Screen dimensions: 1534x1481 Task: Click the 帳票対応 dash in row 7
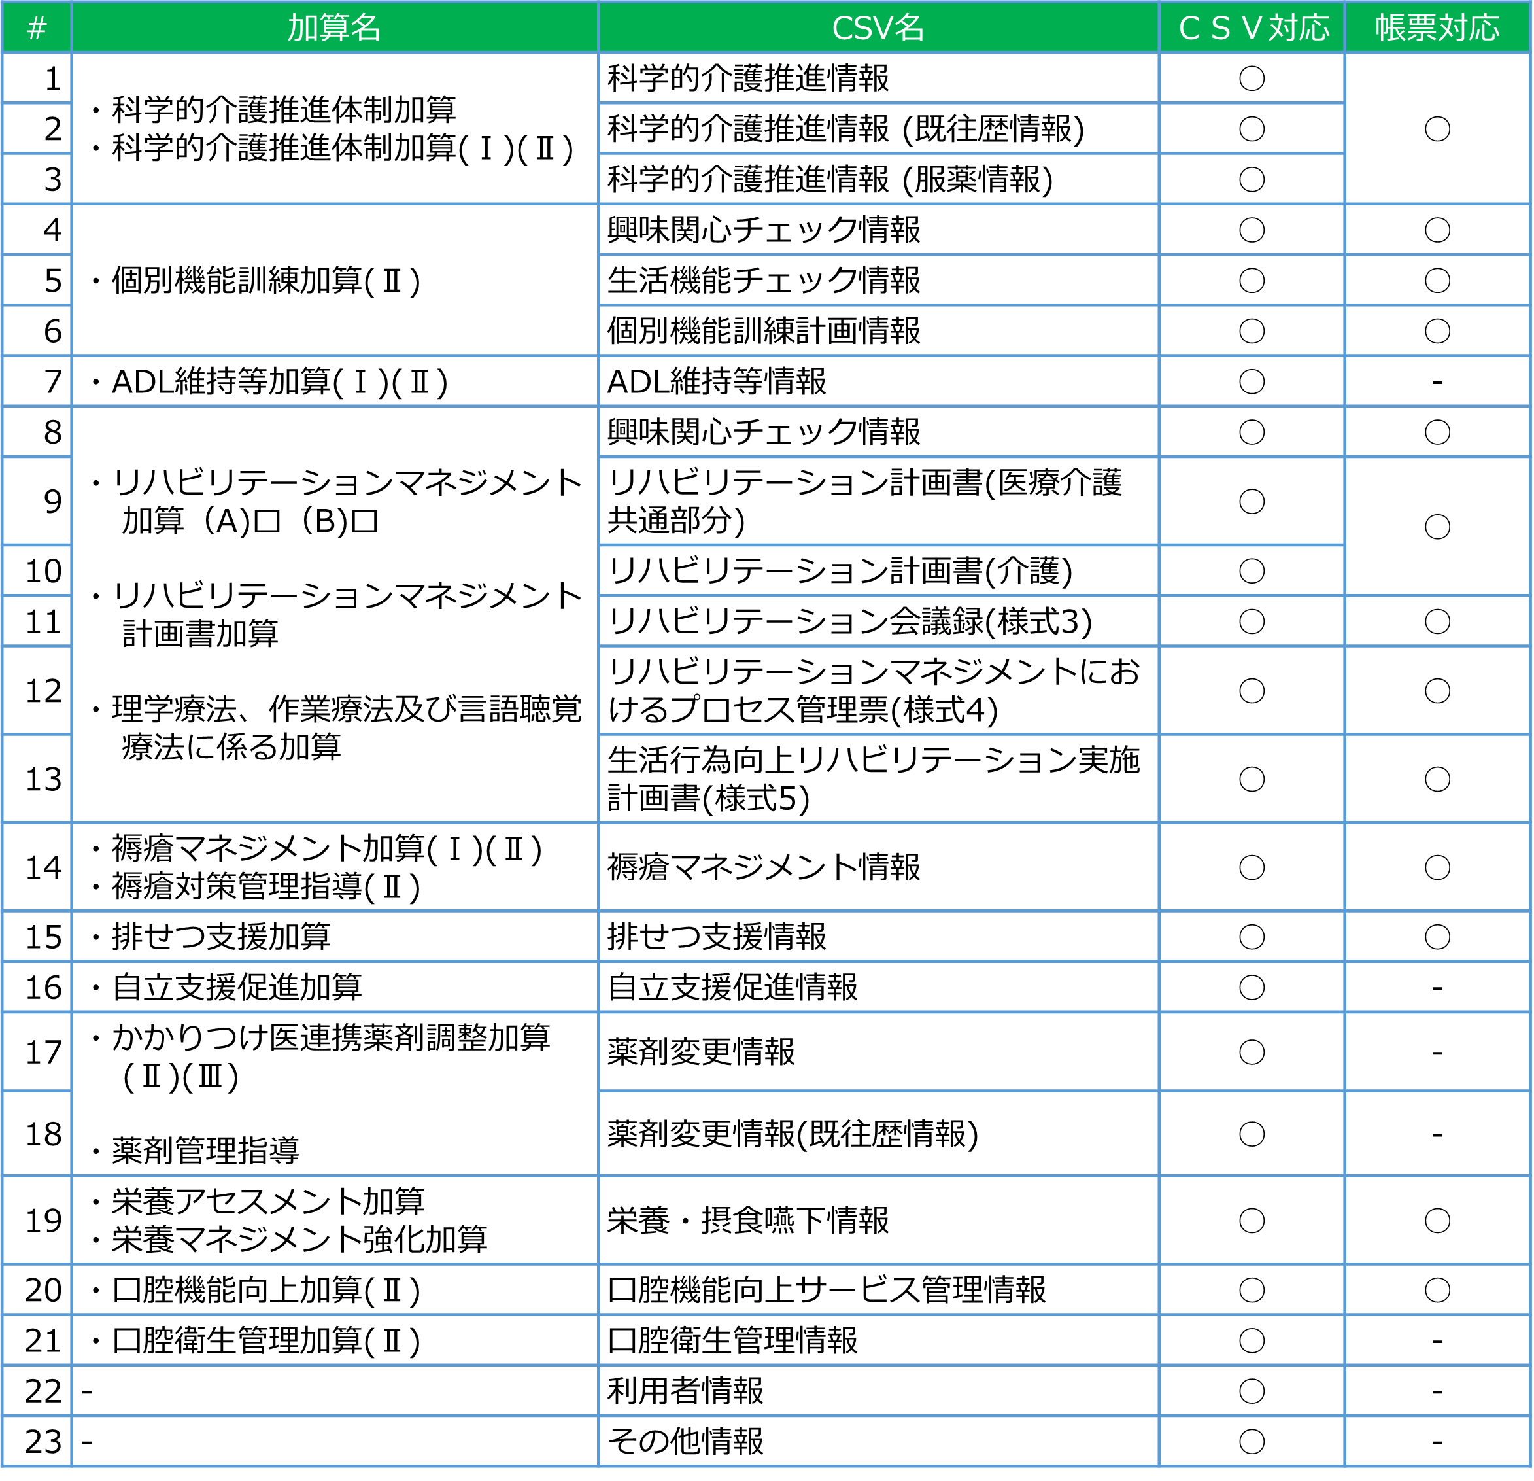coord(1437,382)
